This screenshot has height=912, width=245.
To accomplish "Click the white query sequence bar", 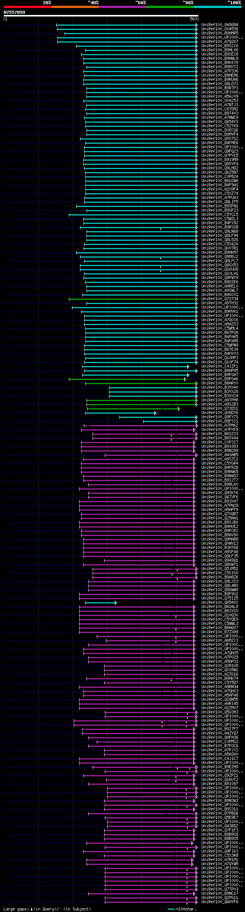I will pyautogui.click(x=101, y=16).
